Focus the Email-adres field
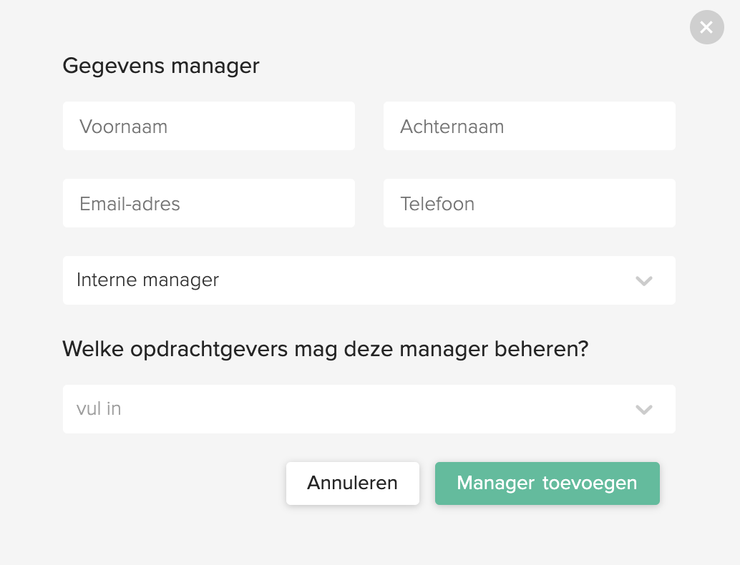Image resolution: width=740 pixels, height=565 pixels. (x=208, y=203)
